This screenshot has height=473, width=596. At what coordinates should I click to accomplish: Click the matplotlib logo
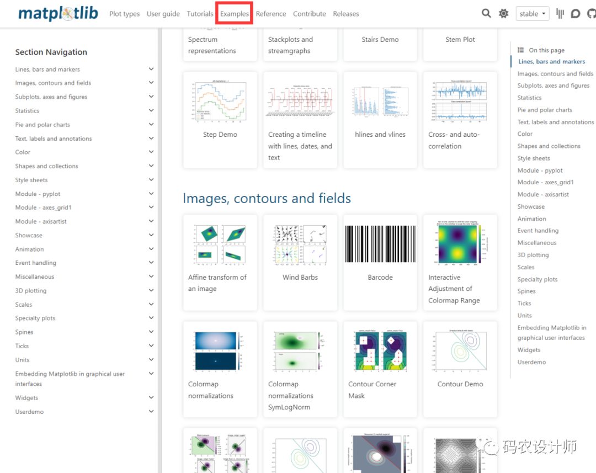click(x=58, y=13)
